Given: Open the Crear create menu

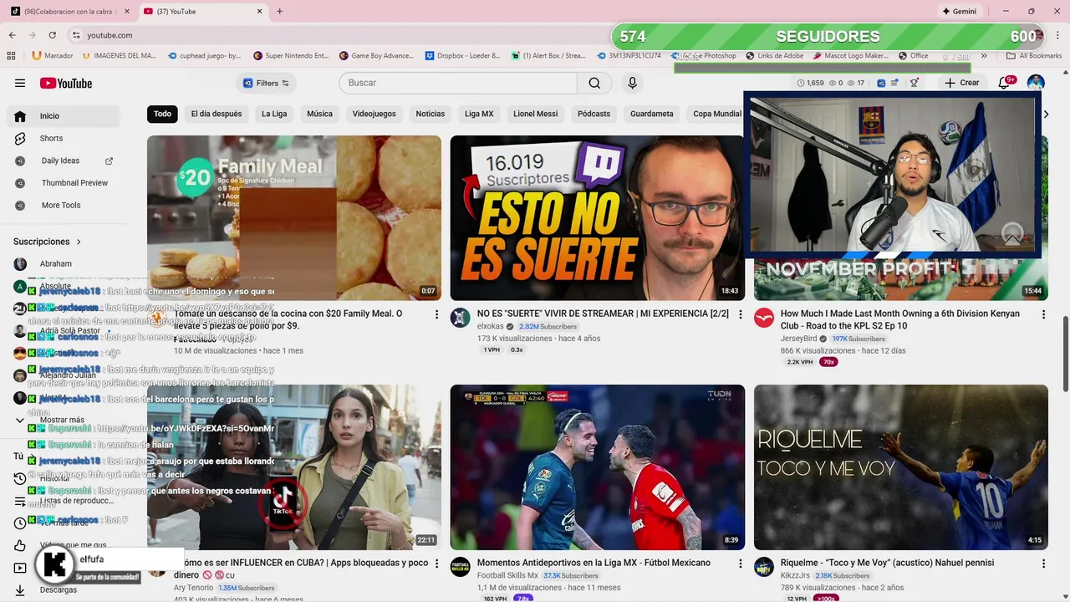Looking at the screenshot, I should pyautogui.click(x=961, y=83).
